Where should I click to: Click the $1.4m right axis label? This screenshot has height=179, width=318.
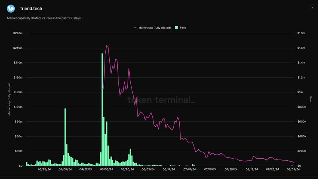(301, 63)
